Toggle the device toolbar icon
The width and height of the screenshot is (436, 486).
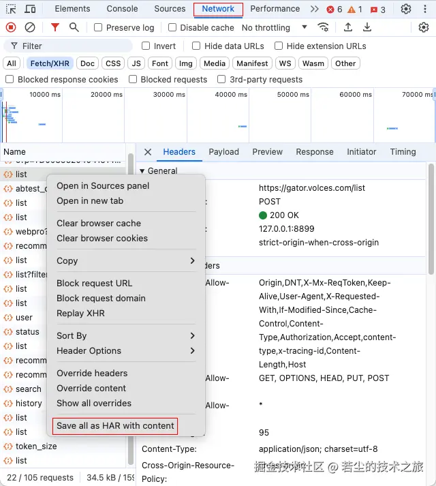pos(30,9)
